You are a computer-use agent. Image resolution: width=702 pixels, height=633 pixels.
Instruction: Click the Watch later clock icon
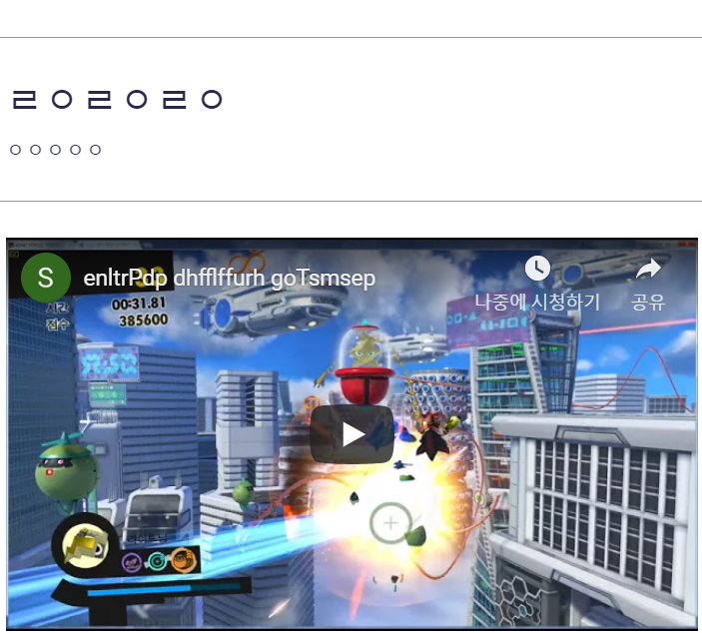537,269
